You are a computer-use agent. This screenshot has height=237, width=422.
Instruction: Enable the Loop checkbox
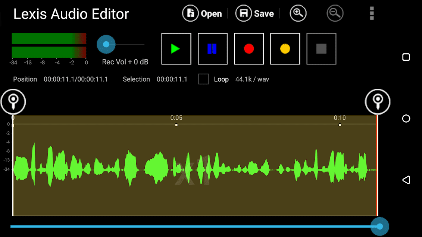[203, 79]
